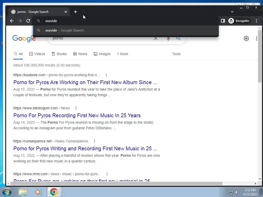
Task: Open the three-dot menu for the loudwire.com result
Action: click(x=106, y=75)
